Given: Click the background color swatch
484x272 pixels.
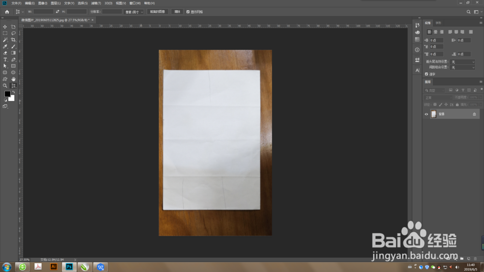Looking at the screenshot, I should [12, 99].
